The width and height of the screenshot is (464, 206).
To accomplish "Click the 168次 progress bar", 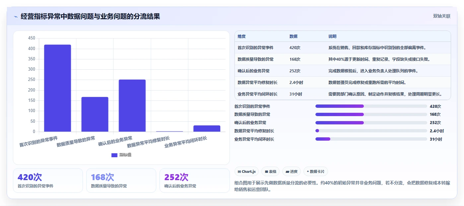I will (x=371, y=114).
